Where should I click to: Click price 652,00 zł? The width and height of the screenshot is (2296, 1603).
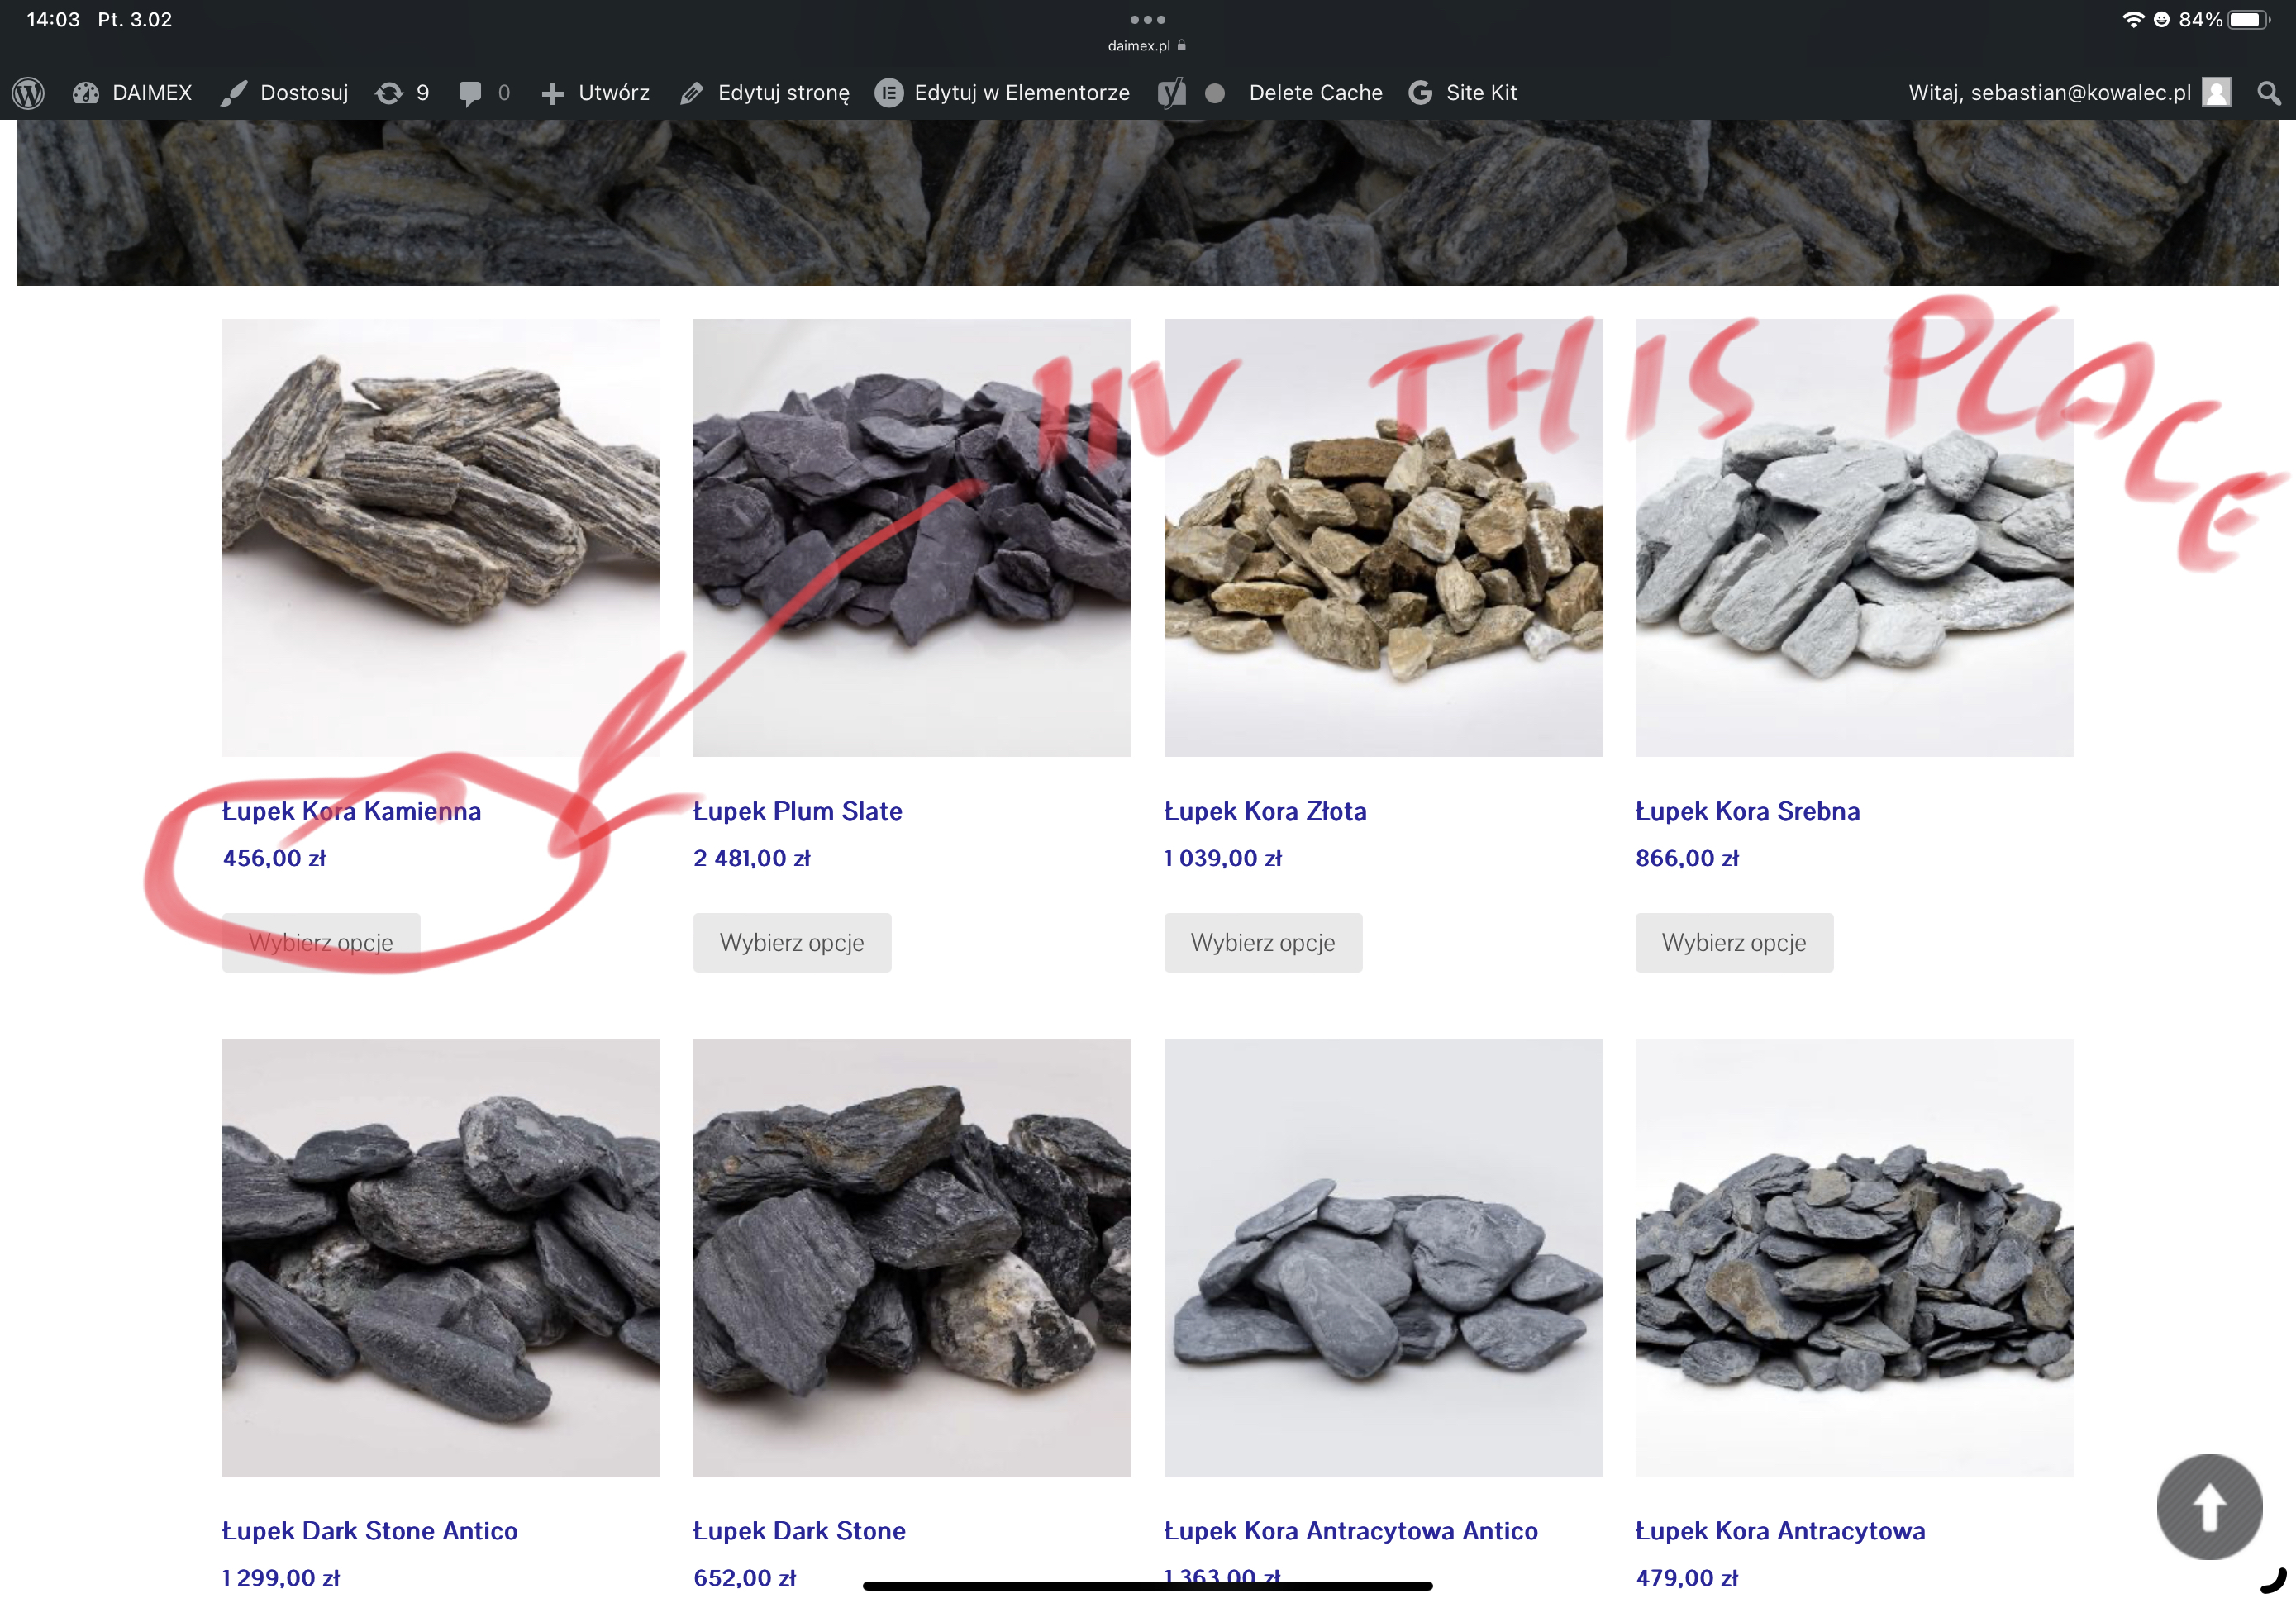click(x=745, y=1578)
